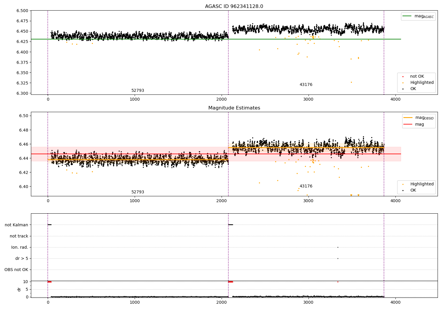Click the 6.375 y-axis tick label
Image resolution: width=442 pixels, height=309 pixels.
22,62
